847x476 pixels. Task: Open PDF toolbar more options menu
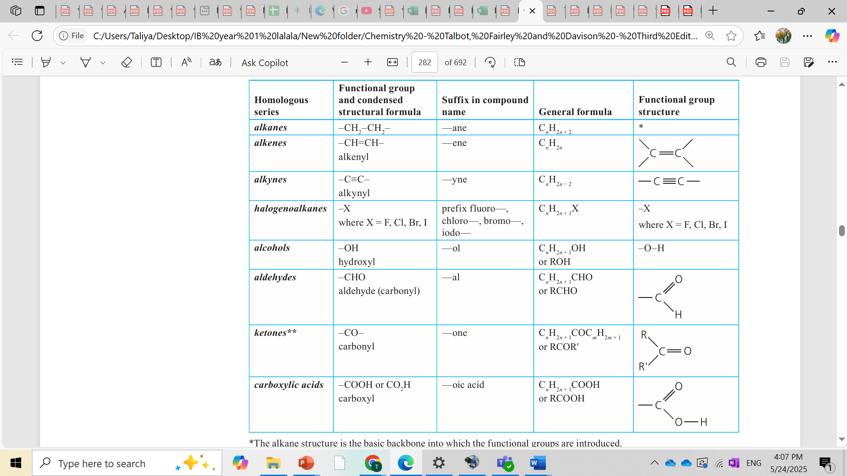[832, 62]
